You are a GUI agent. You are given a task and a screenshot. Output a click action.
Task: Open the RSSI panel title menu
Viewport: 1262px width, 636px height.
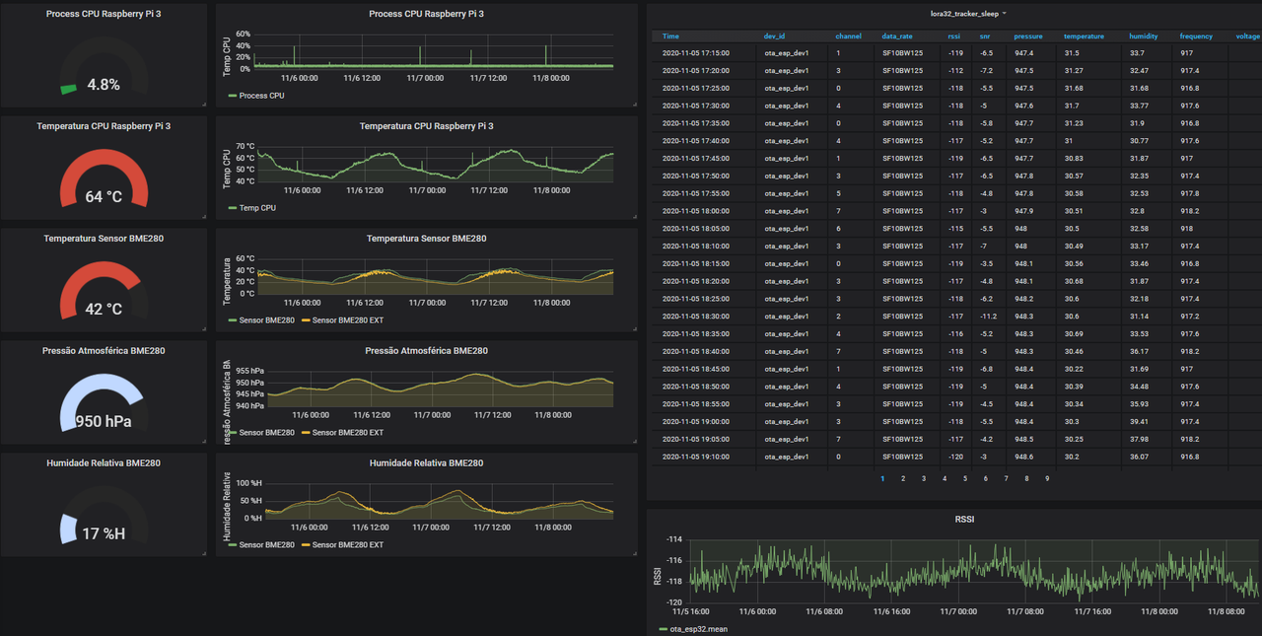tap(964, 519)
